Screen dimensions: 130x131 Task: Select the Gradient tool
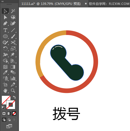13,67
